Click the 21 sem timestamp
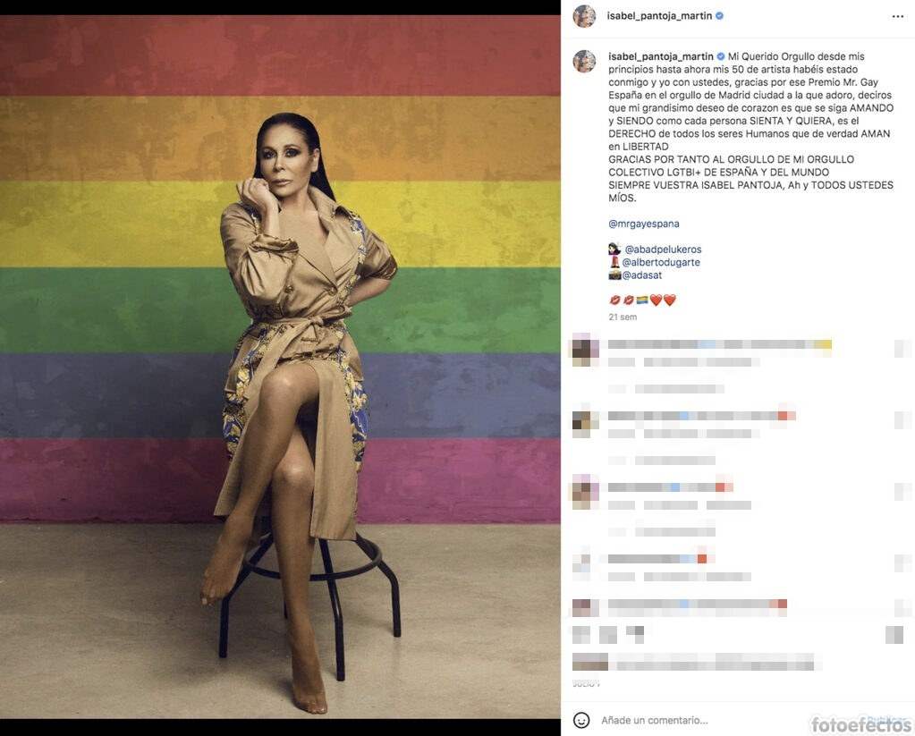The image size is (915, 736). [x=623, y=317]
